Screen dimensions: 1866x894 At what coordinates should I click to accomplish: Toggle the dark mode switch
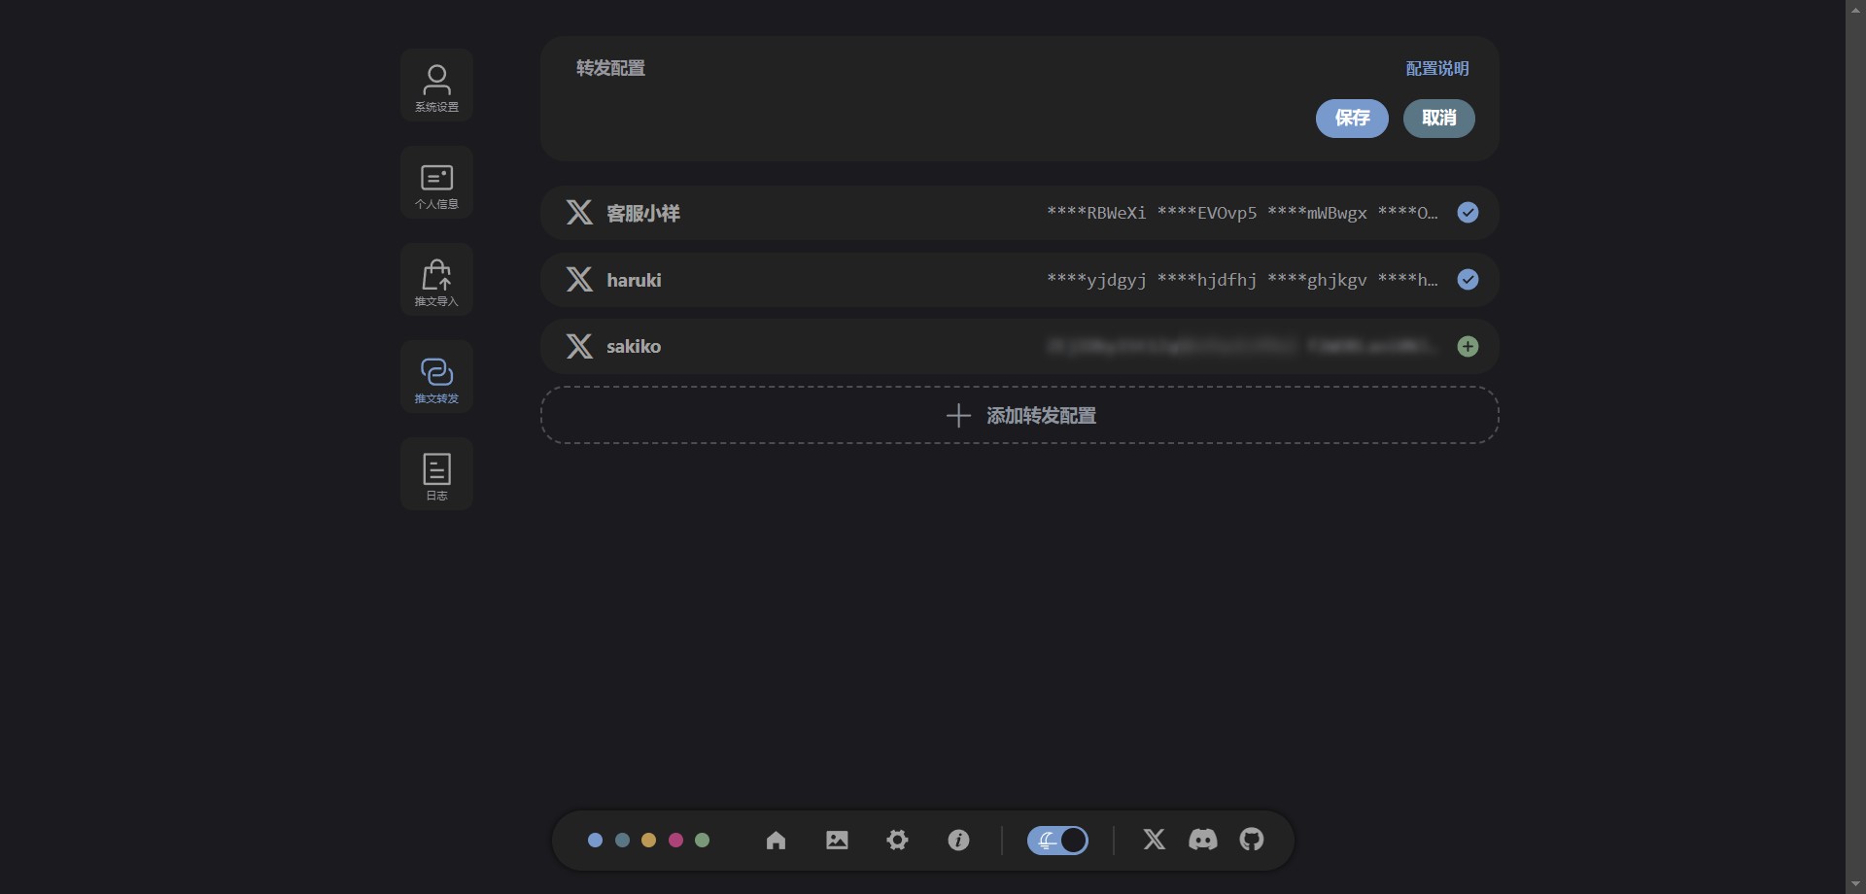1057,841
